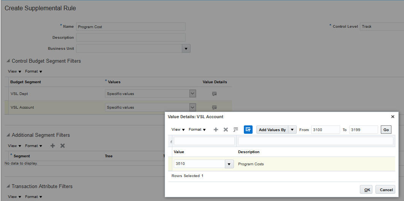Open Value Details icon for VSL Account
Screen dimensions: 404x201
coord(214,107)
